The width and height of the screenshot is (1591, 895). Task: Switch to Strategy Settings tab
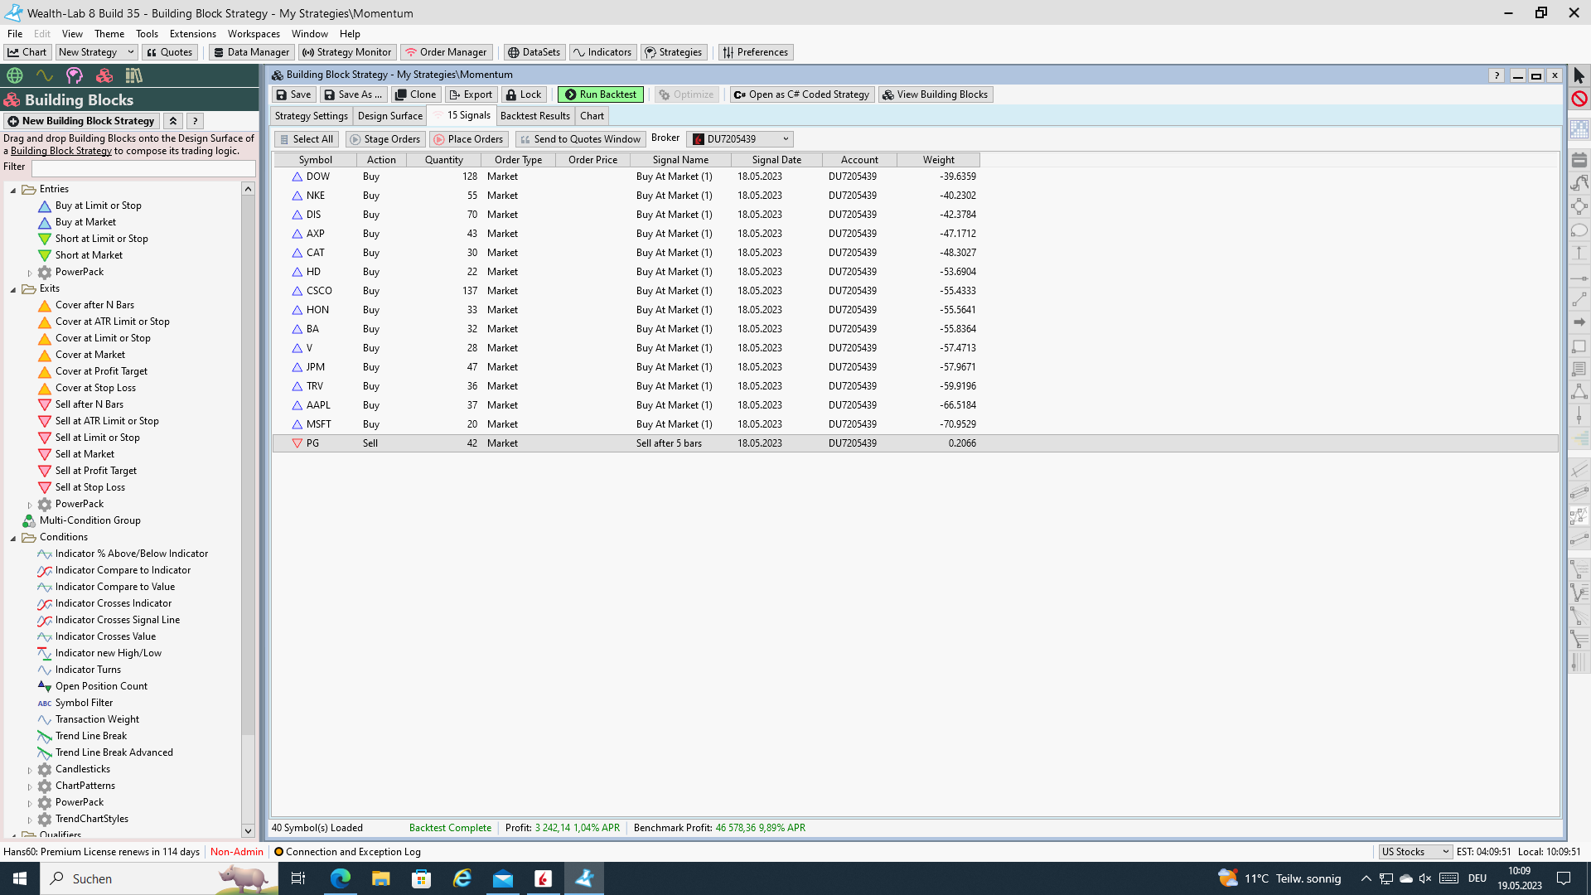[312, 116]
